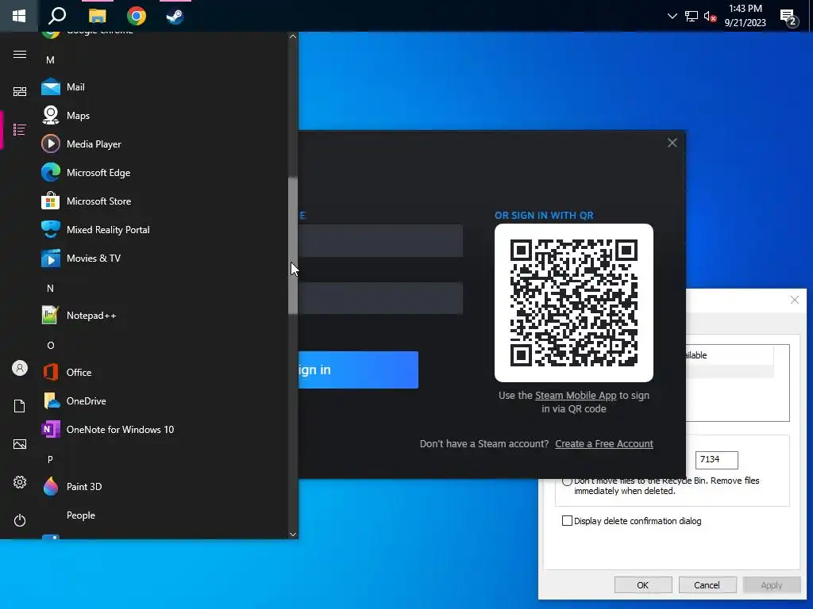Switch to Google Chrome on the taskbar
The height and width of the screenshot is (609, 813).
click(137, 16)
